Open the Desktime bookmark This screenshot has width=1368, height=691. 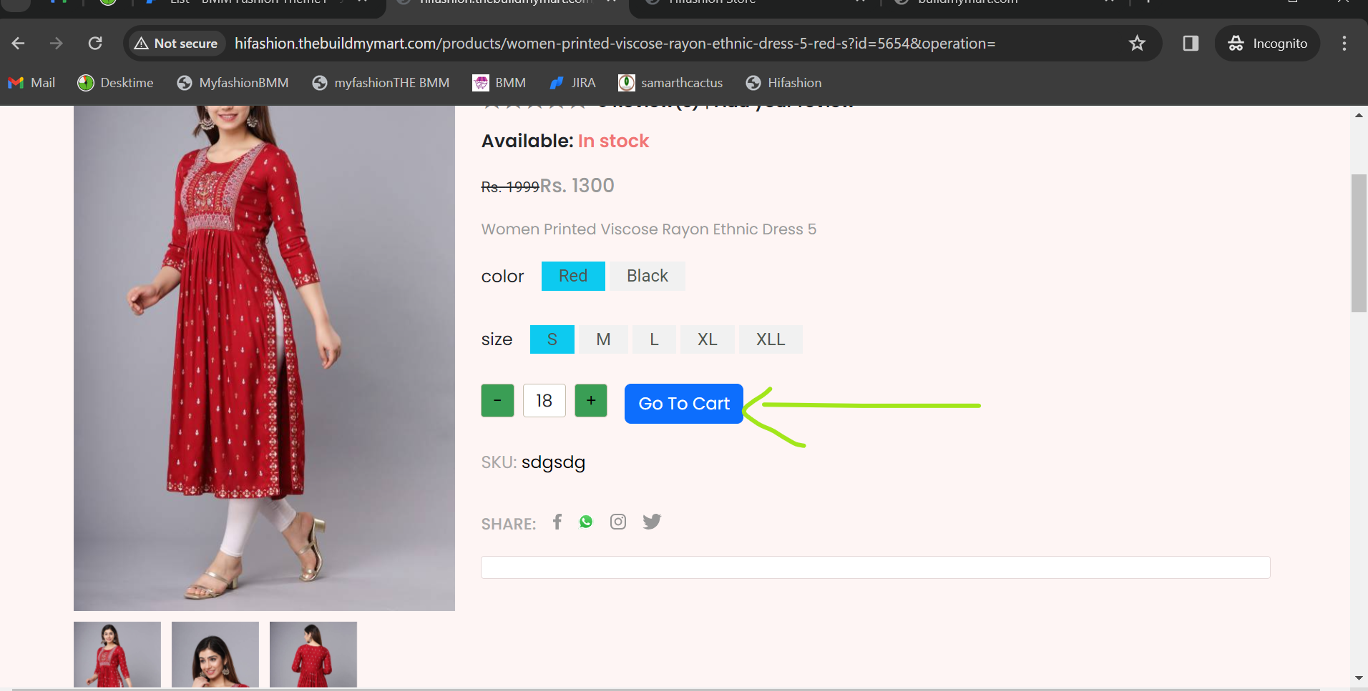pyautogui.click(x=115, y=83)
